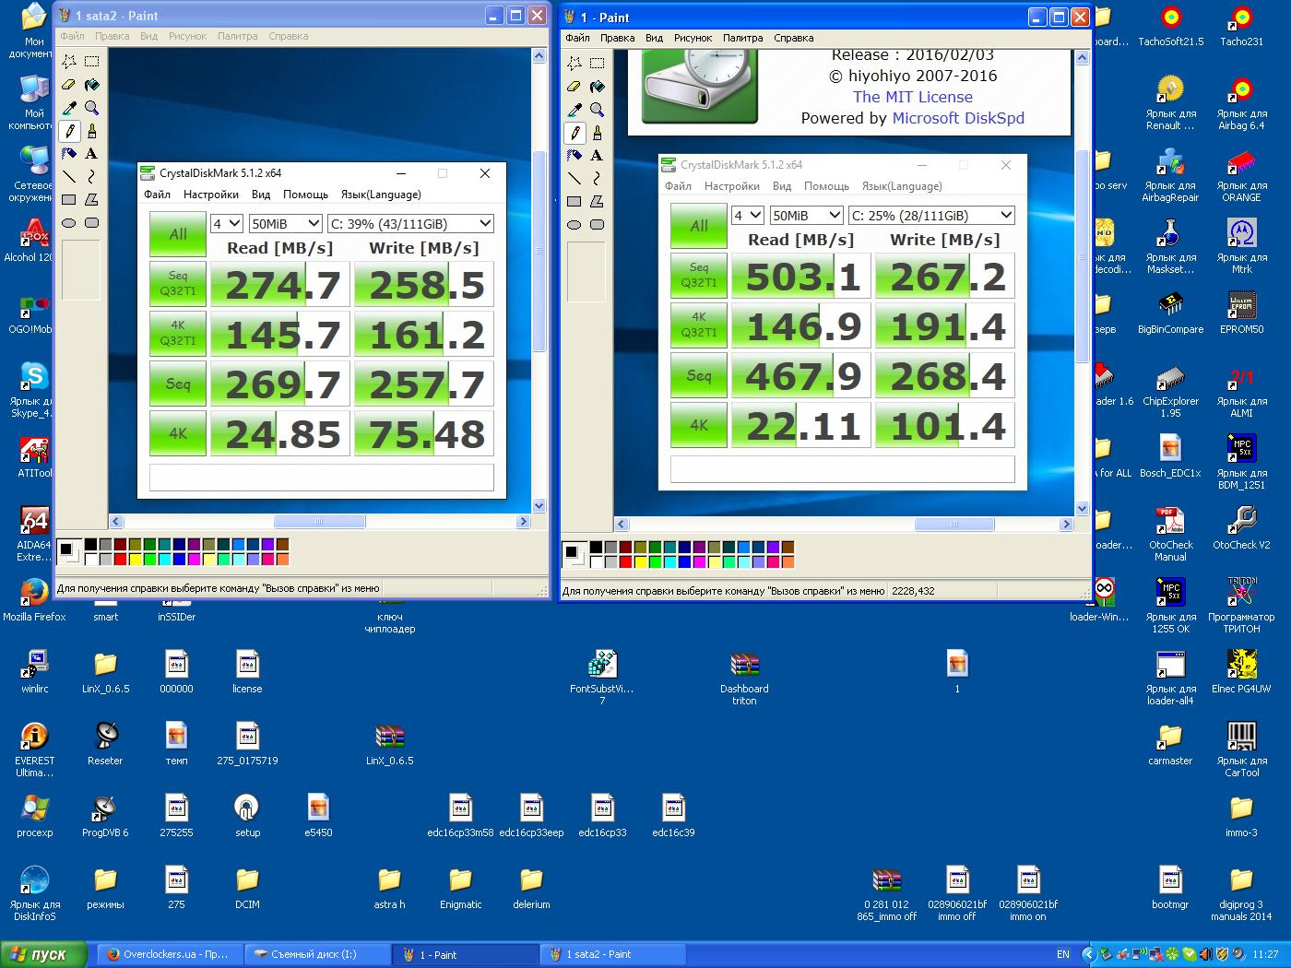Viewport: 1291px width, 968px height.
Task: Pick the Airbrush tool in sata2 Paint
Action: 69,154
